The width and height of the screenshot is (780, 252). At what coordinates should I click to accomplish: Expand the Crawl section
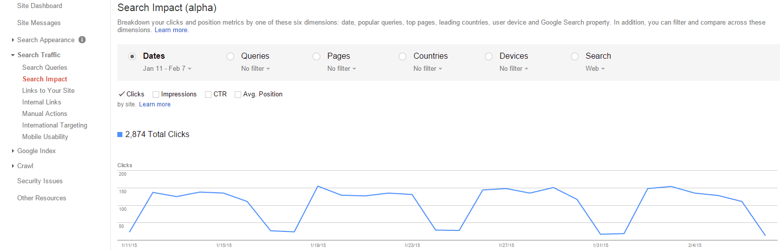[13, 166]
